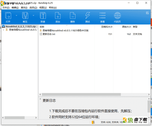Image resolution: width=152 pixels, height=126 pixels.
Task: Click the Delete (删除) toolbar icon
Action: (73, 16)
